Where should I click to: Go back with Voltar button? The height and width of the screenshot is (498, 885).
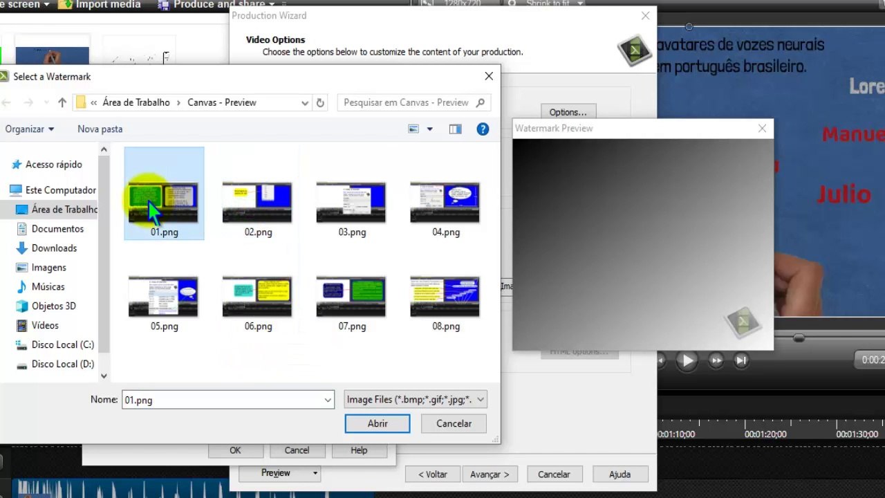(x=433, y=474)
